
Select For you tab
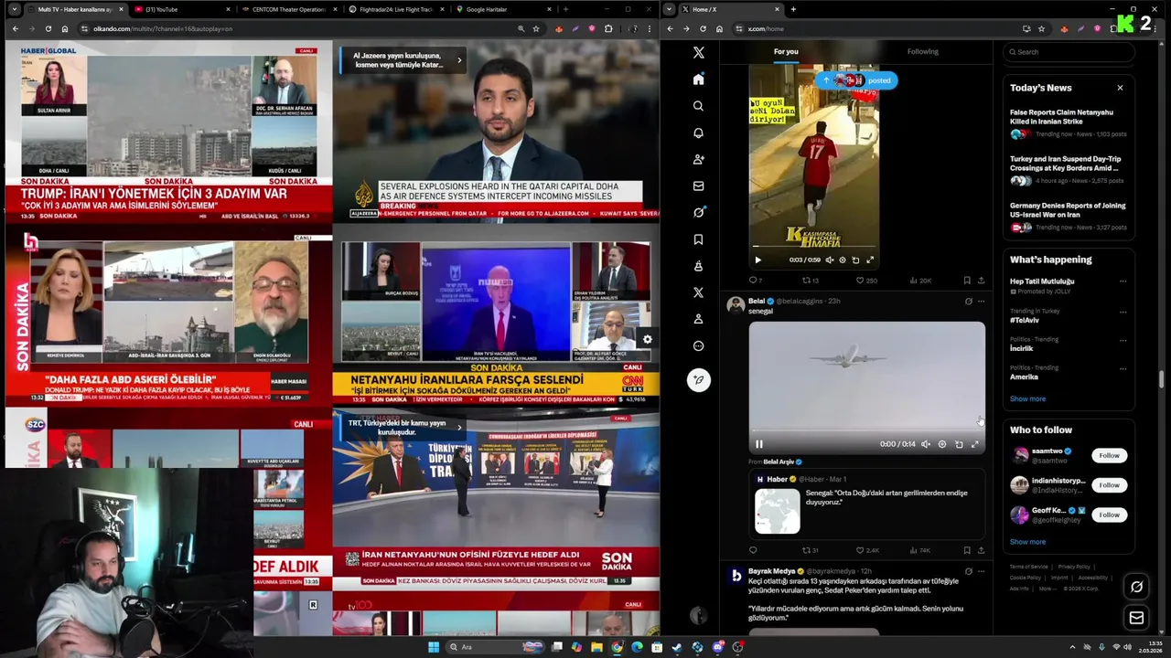(x=786, y=51)
